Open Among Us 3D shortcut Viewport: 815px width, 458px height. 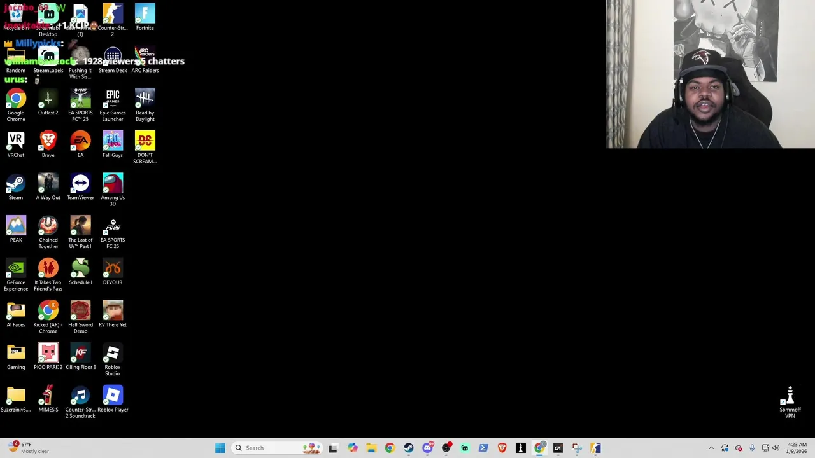point(113,190)
